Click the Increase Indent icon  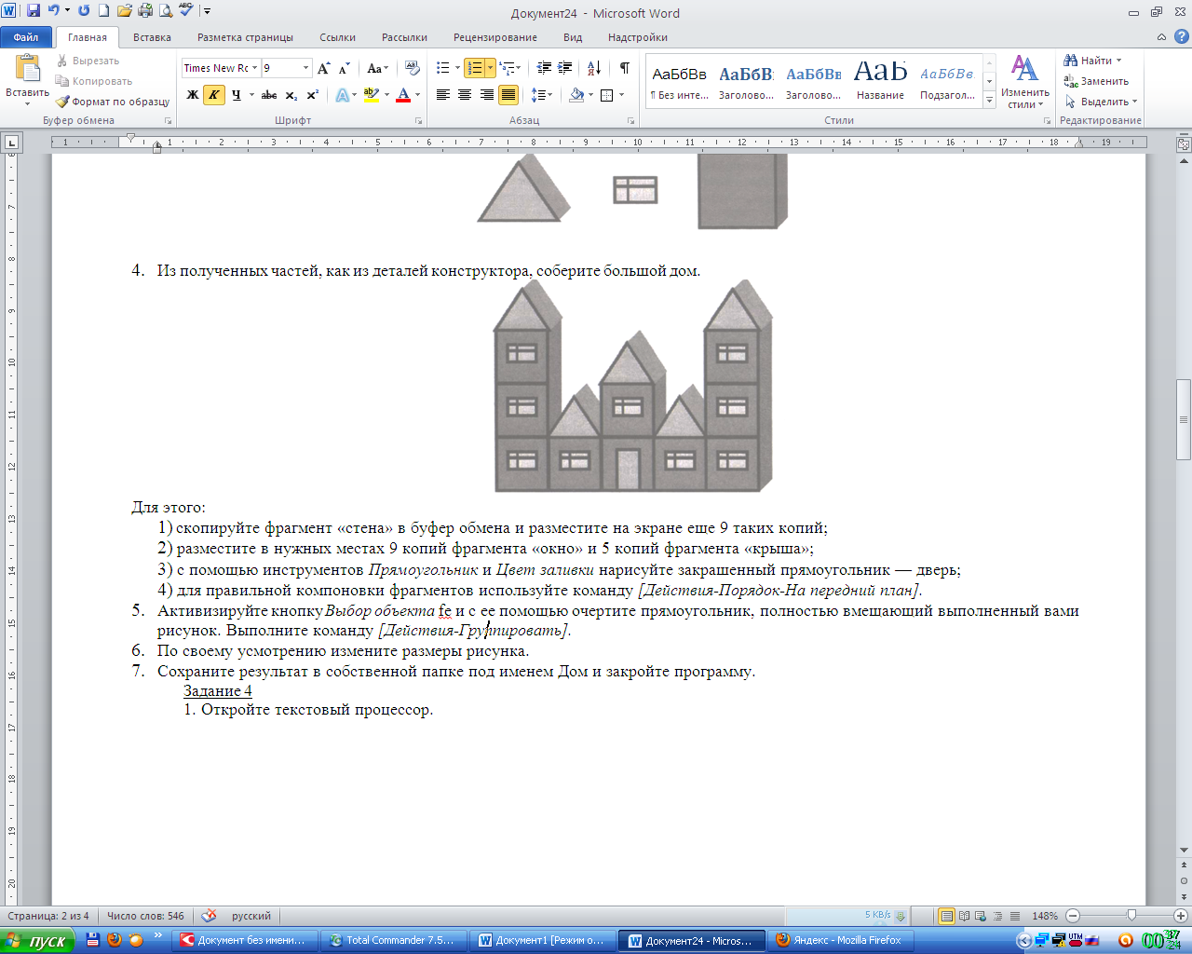click(x=565, y=68)
